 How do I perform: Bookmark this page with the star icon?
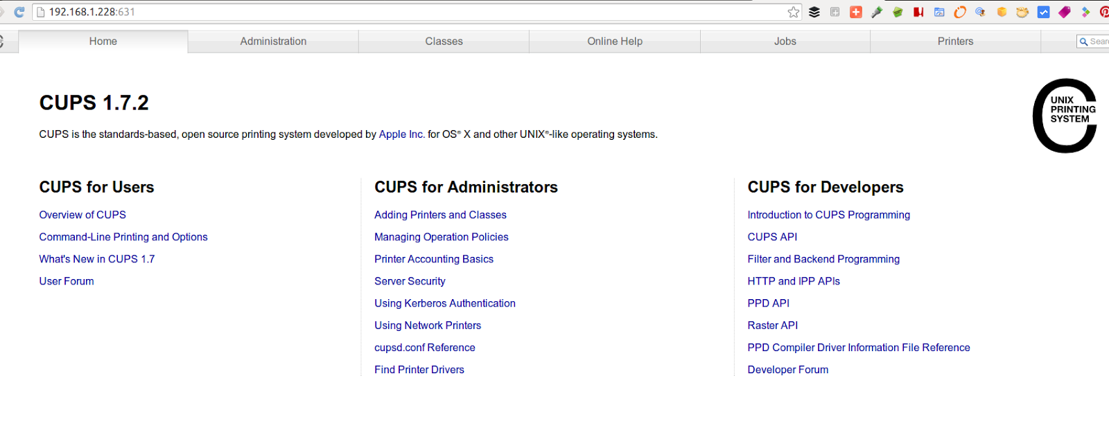[794, 12]
